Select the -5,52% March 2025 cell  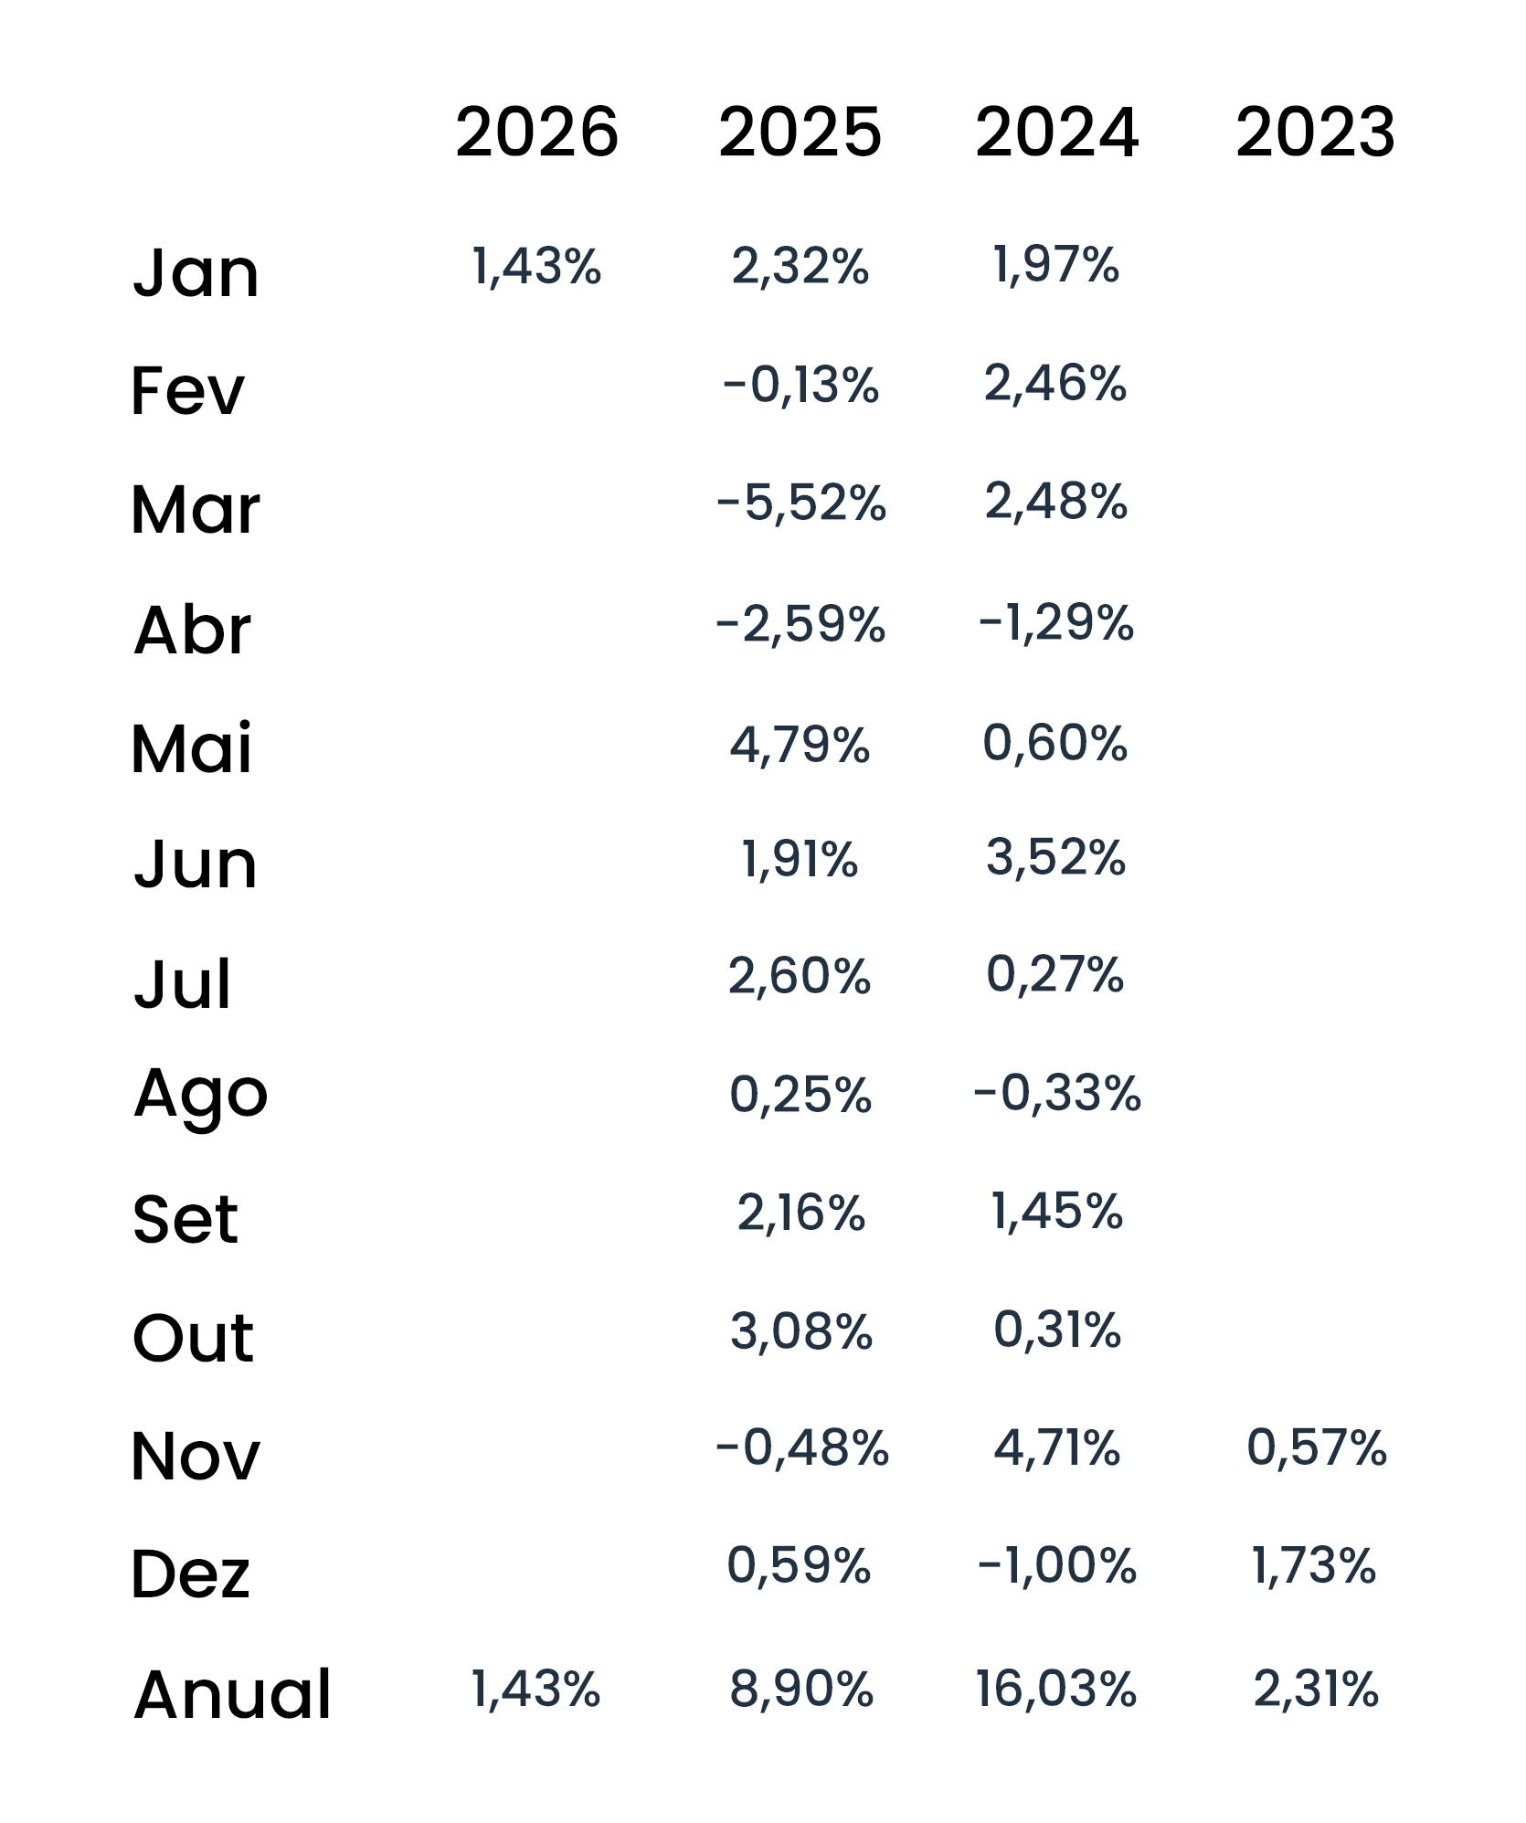(x=801, y=503)
